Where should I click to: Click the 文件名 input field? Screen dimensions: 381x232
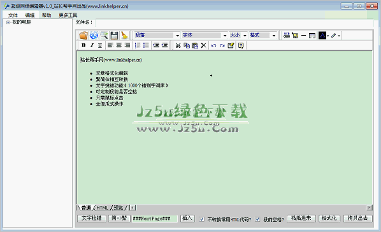234,22
